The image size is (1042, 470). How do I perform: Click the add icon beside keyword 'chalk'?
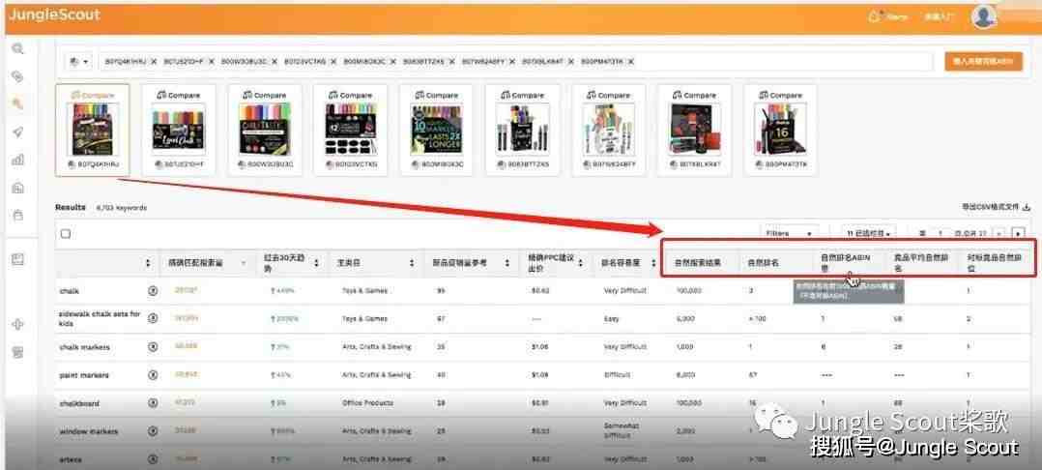pyautogui.click(x=153, y=290)
